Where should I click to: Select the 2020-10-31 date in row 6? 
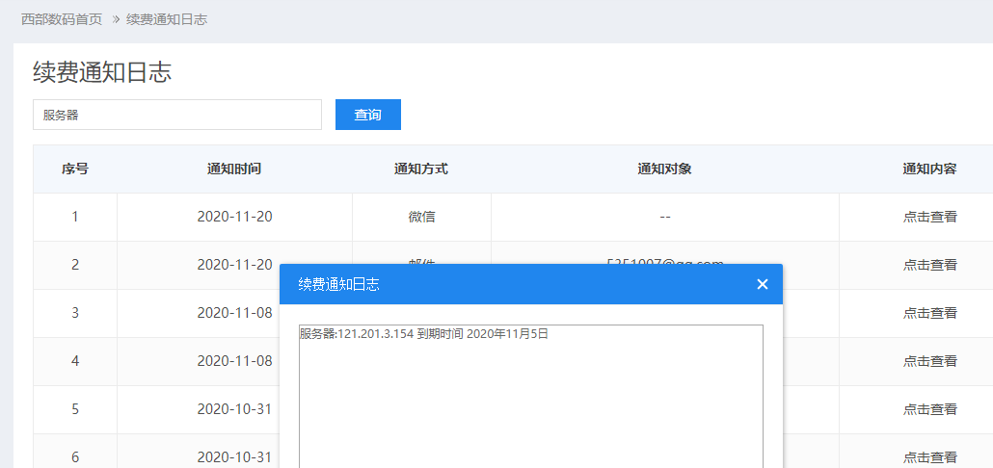234,457
